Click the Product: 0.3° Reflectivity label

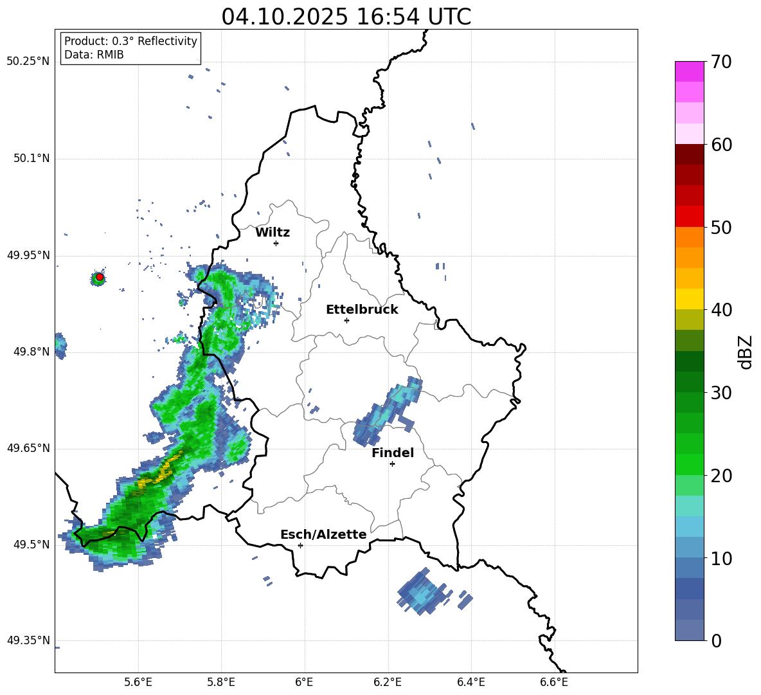130,41
